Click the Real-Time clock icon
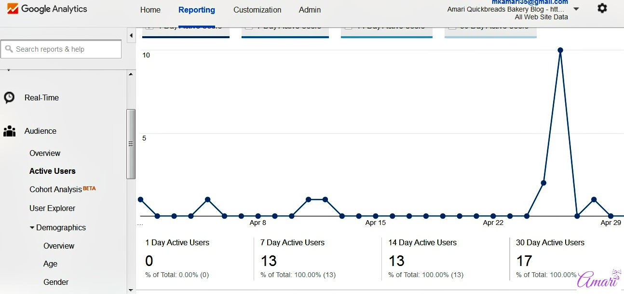This screenshot has height=294, width=624. [9, 98]
